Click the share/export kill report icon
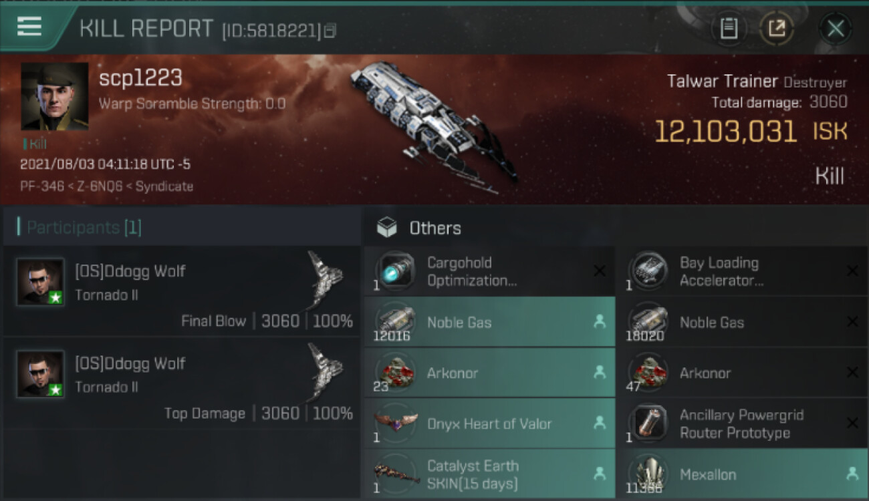Screen dimensions: 869x501 click(777, 29)
